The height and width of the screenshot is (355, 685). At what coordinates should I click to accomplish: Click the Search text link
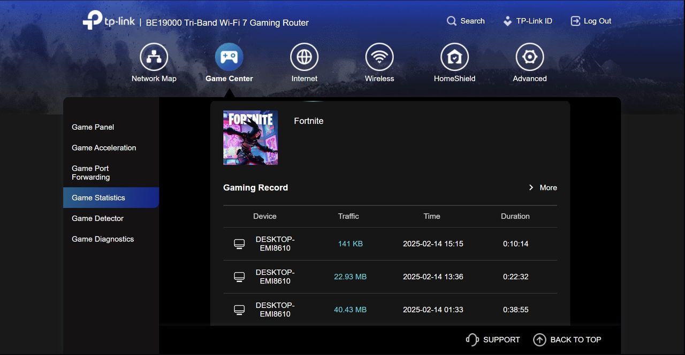[x=473, y=21]
